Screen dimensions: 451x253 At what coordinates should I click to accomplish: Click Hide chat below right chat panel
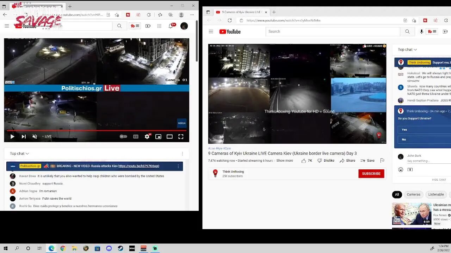pos(439,180)
